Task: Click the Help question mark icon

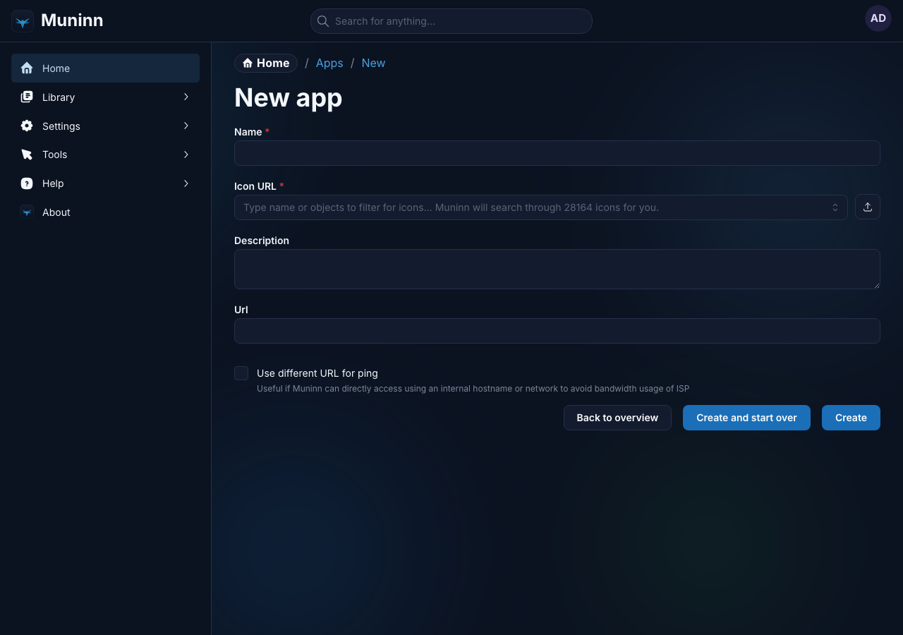Action: click(27, 183)
